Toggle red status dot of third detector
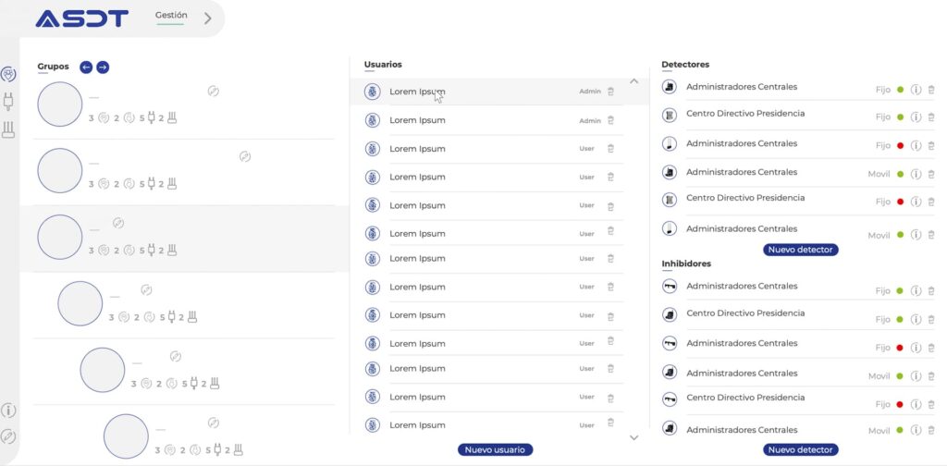Screen dimensions: 947x466 tap(900, 146)
